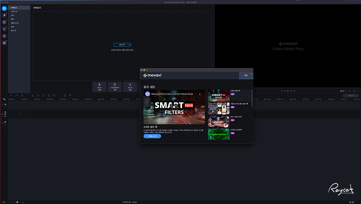361x204 pixels.
Task: Toggle title track visibility eye
Action: coord(5,104)
